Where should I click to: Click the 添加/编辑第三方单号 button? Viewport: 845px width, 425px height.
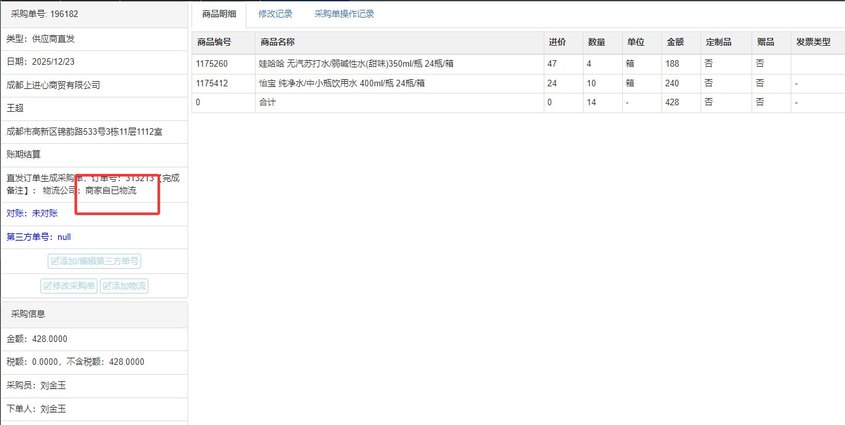(94, 262)
